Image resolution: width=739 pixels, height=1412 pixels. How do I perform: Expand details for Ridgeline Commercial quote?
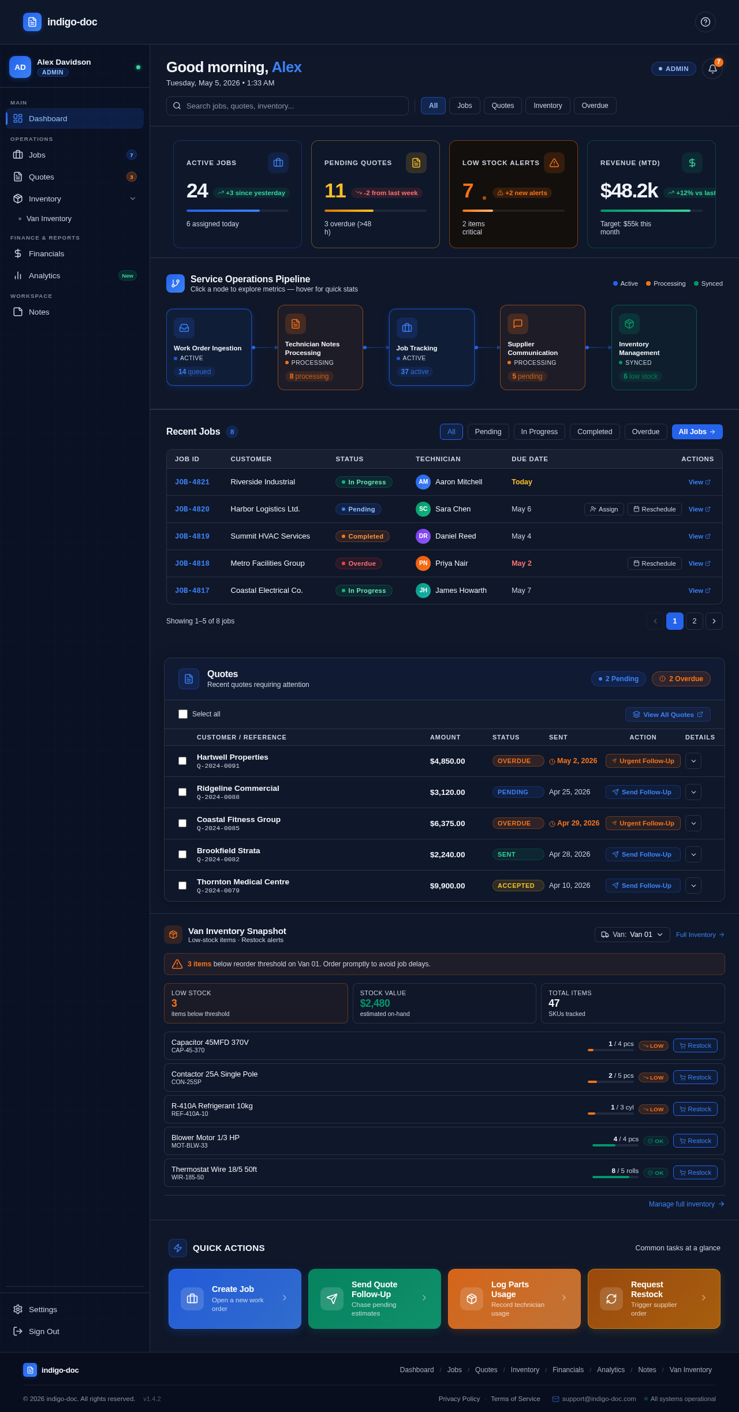pos(693,792)
